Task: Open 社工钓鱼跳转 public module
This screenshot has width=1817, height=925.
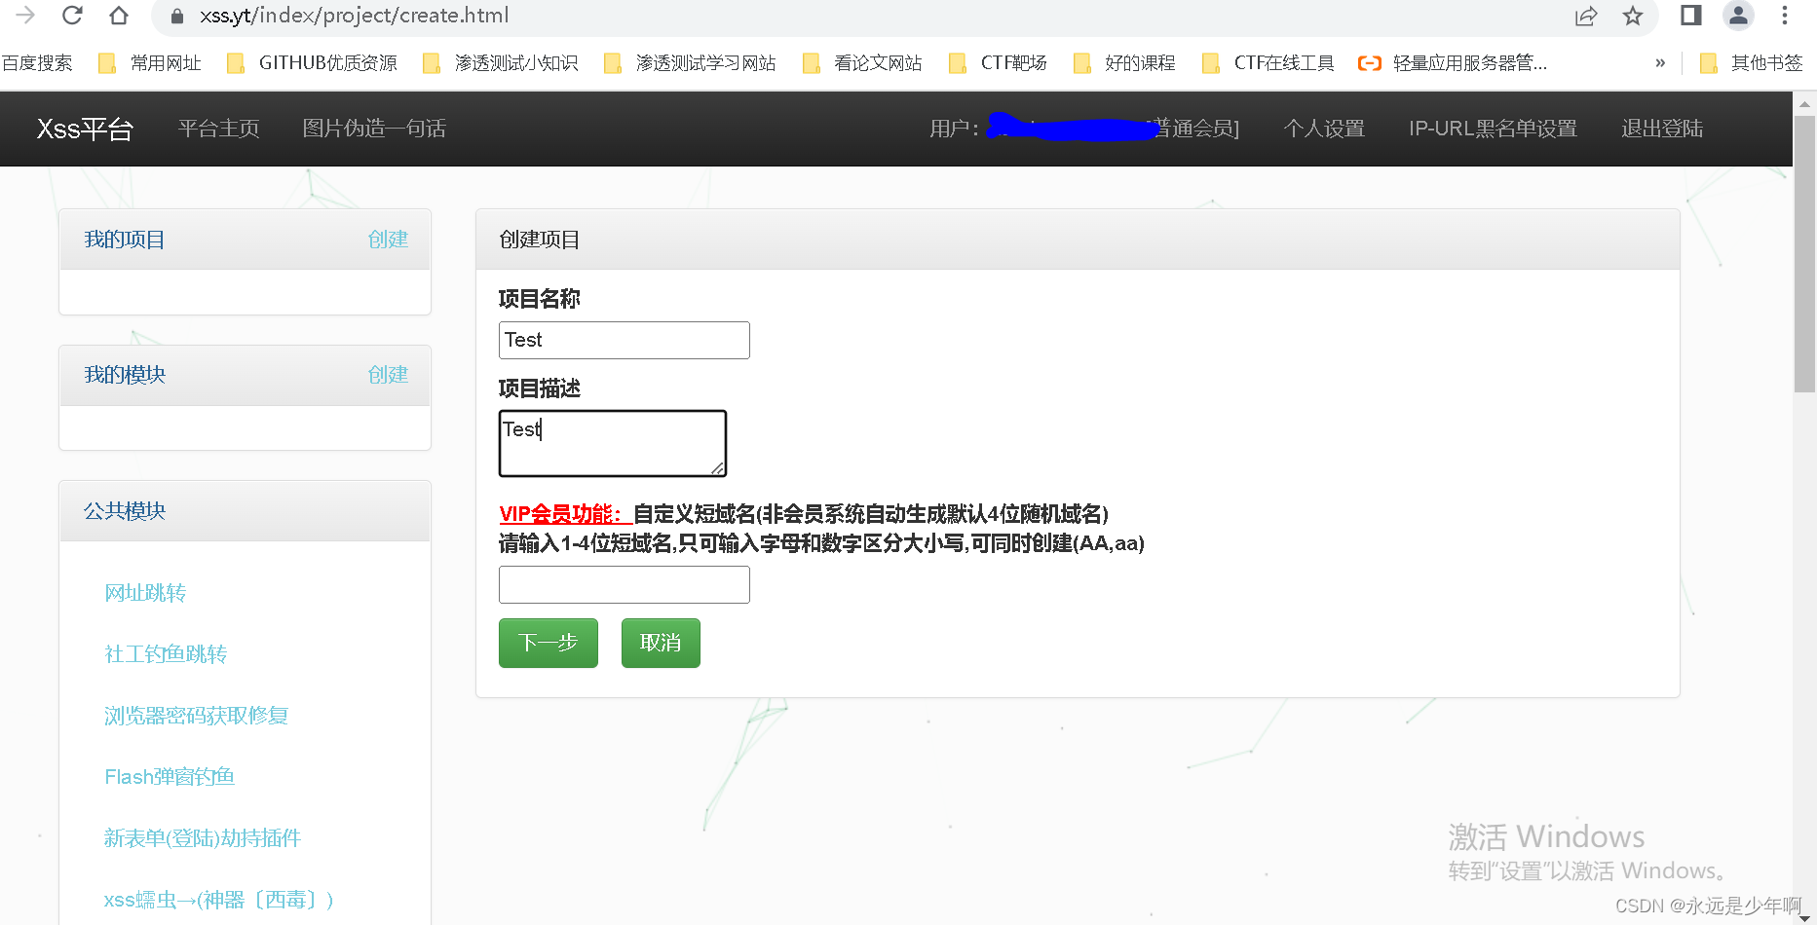Action: (166, 654)
